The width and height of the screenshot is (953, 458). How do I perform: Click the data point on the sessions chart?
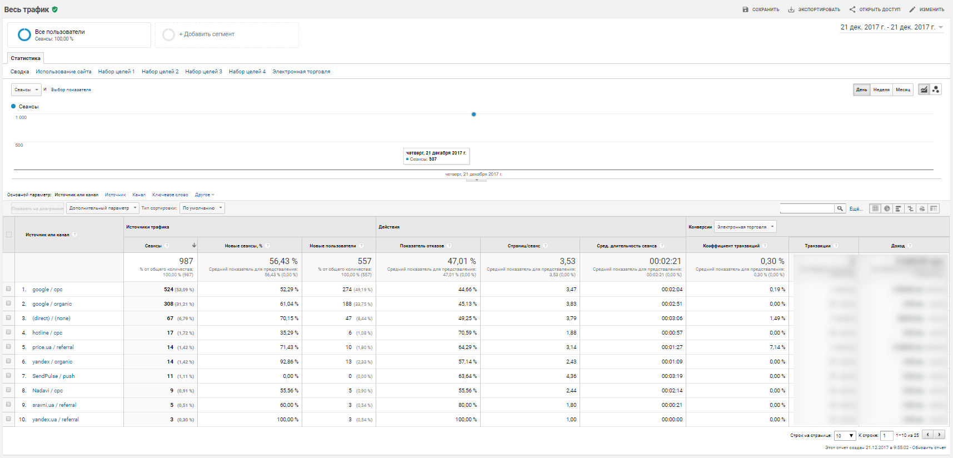tap(473, 114)
